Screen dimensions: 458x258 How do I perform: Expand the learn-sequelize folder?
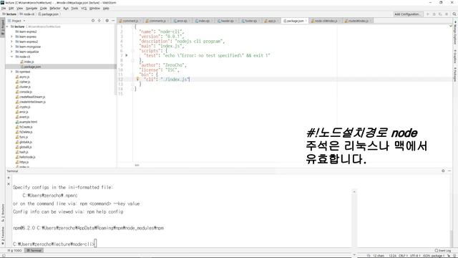(x=11, y=52)
